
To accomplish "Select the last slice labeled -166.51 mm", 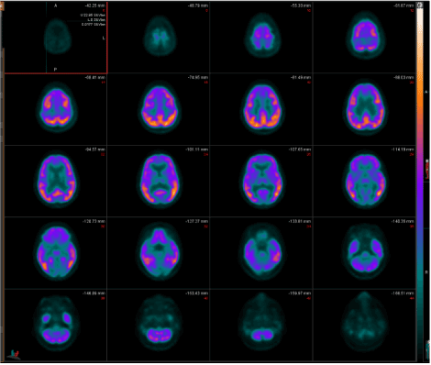I will tap(364, 326).
